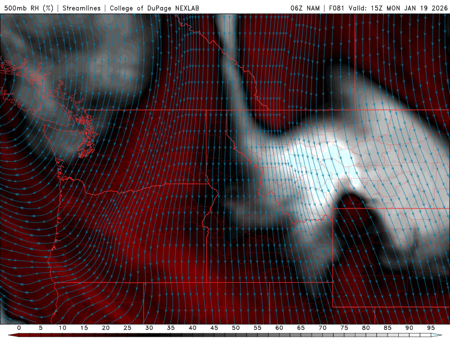Click the '06Z NAM' model run label
The image size is (450, 338).
pyautogui.click(x=305, y=8)
